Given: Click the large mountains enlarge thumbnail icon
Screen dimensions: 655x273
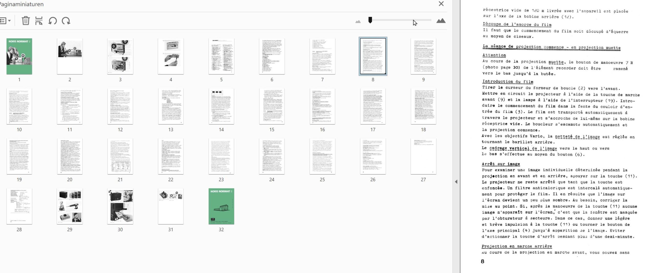Looking at the screenshot, I should (441, 21).
